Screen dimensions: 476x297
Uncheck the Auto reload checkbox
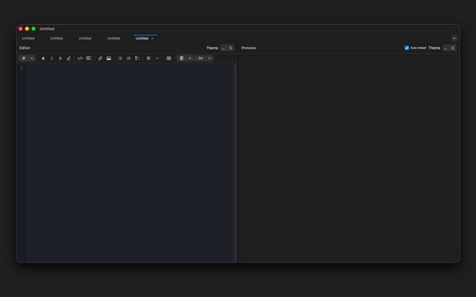(407, 48)
